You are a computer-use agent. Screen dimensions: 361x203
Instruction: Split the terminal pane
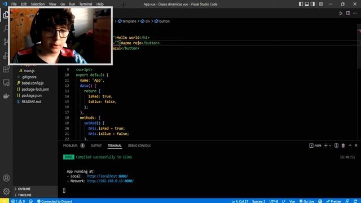click(336, 145)
